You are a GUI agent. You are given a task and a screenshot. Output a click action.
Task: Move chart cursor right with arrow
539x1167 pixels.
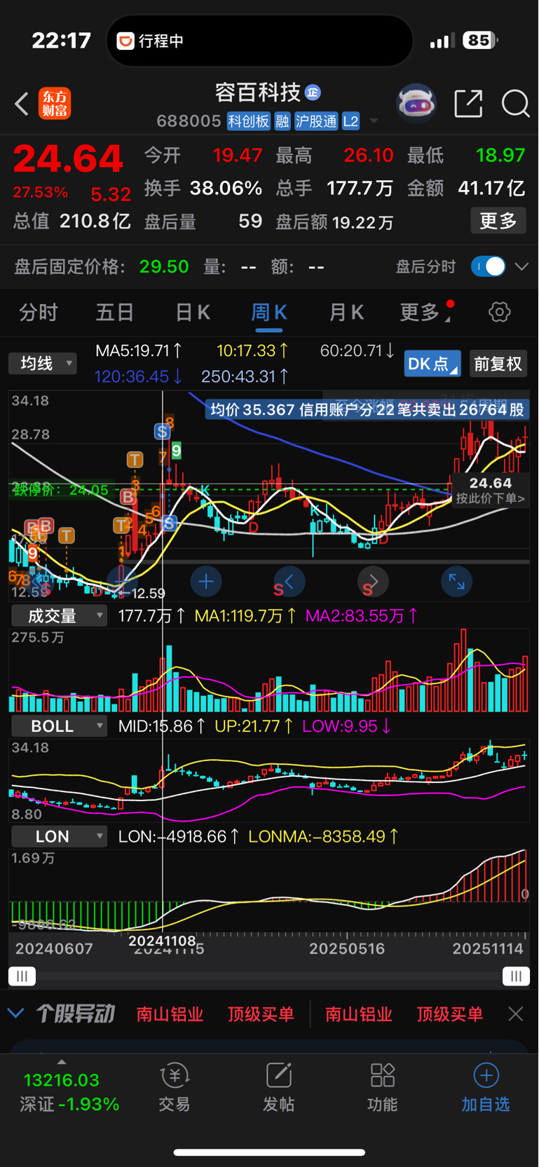373,582
